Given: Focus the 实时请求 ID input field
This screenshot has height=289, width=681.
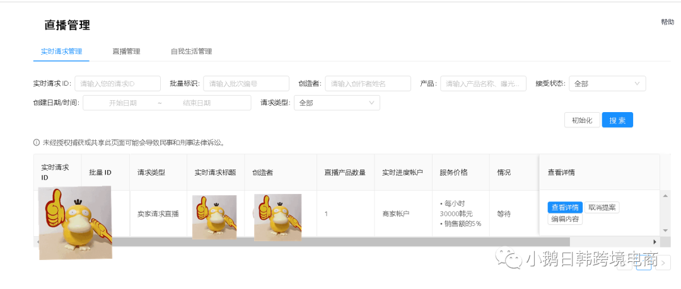Looking at the screenshot, I should click(x=118, y=83).
